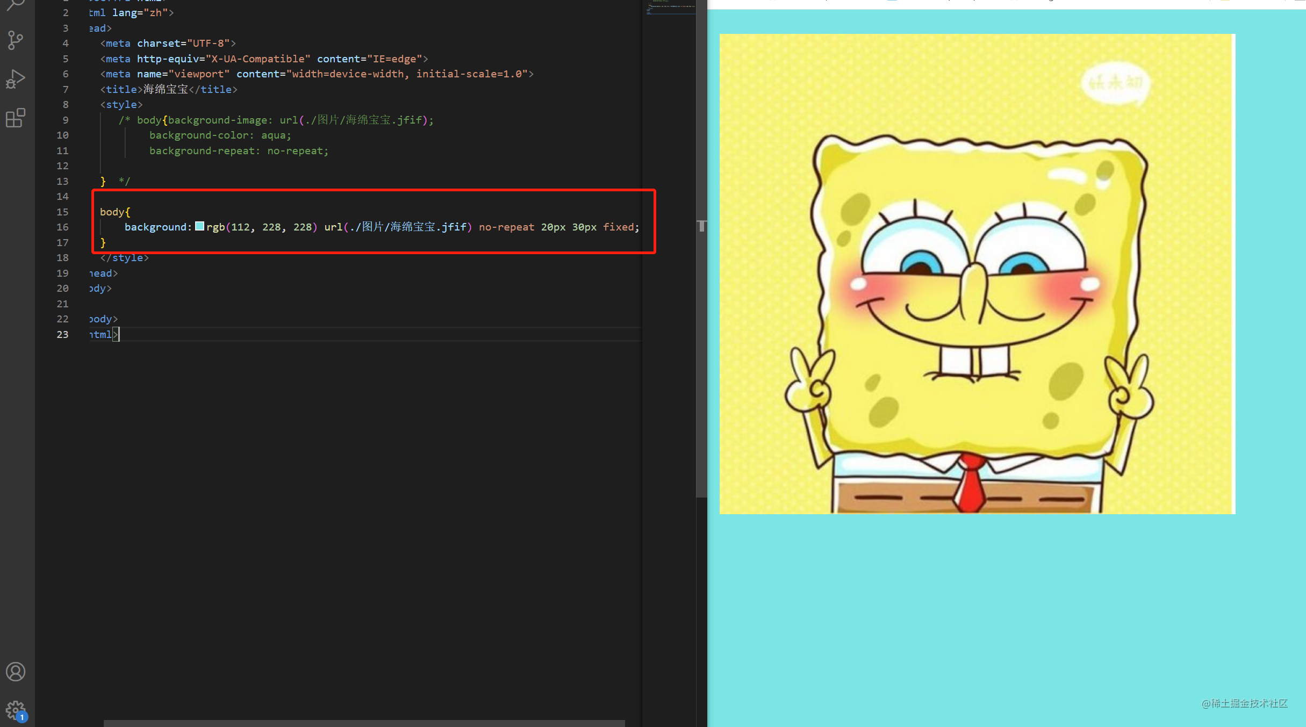Click the body selector on line 15
This screenshot has width=1306, height=727.
tap(112, 212)
